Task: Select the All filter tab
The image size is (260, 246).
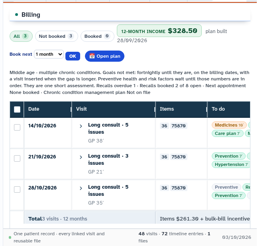Action: point(21,36)
